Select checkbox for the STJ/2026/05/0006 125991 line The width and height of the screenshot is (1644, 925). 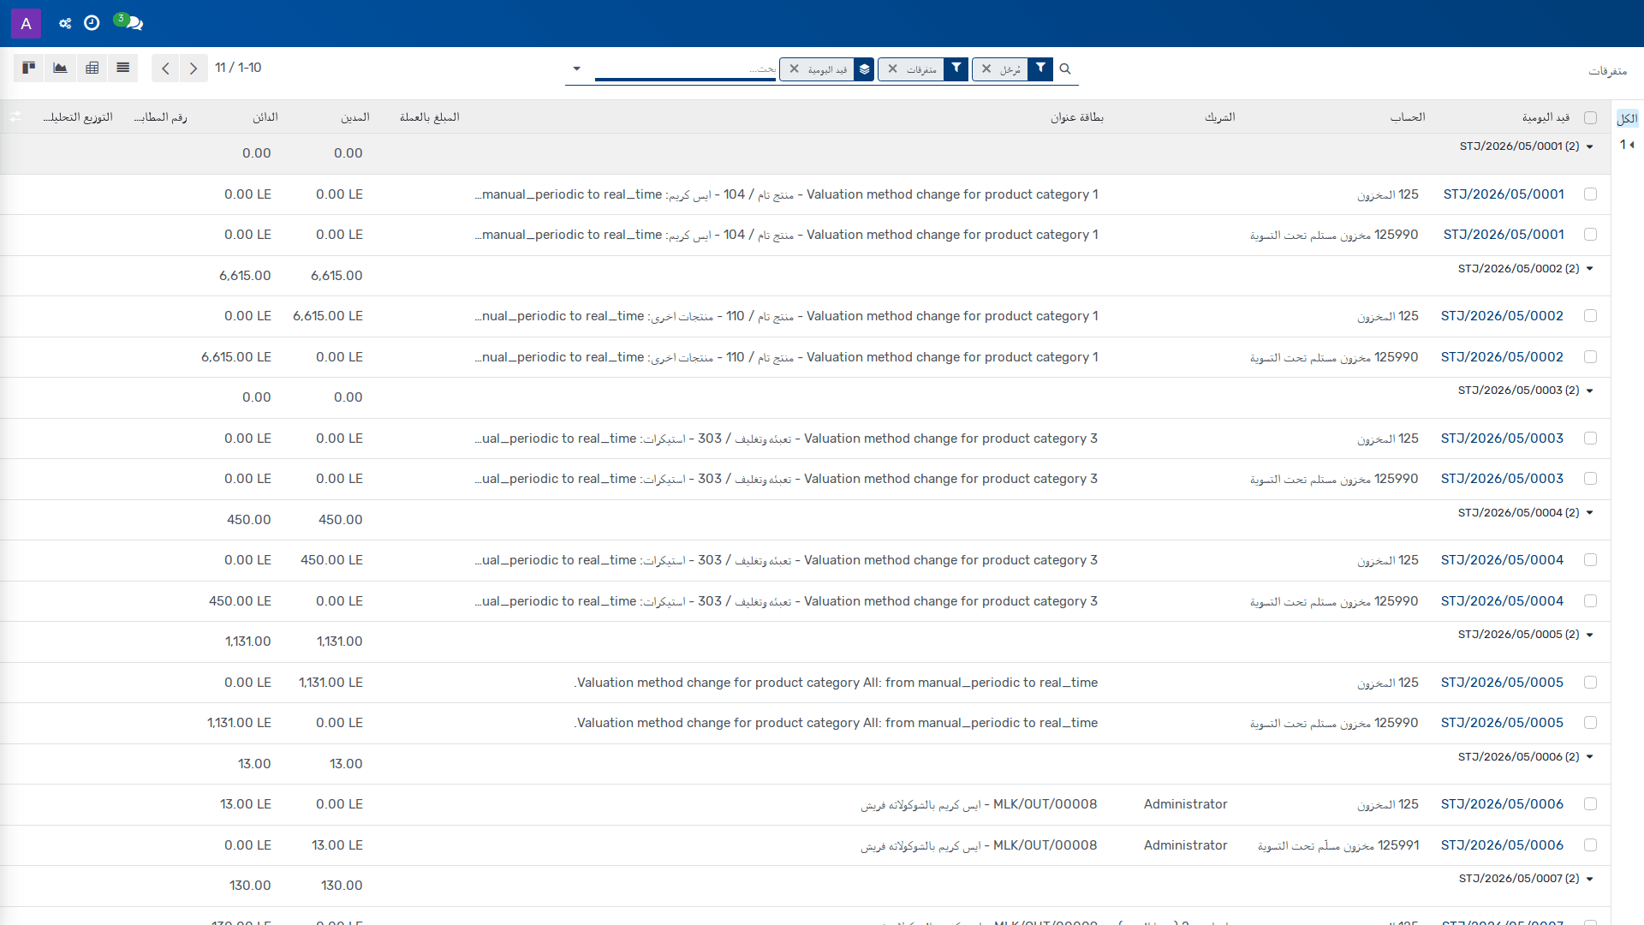click(x=1590, y=845)
